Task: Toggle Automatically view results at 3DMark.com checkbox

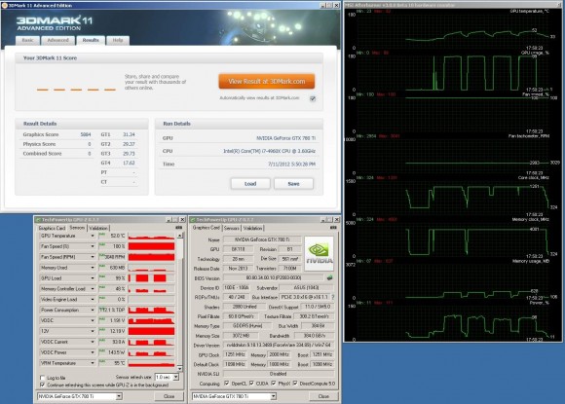Action: click(313, 98)
